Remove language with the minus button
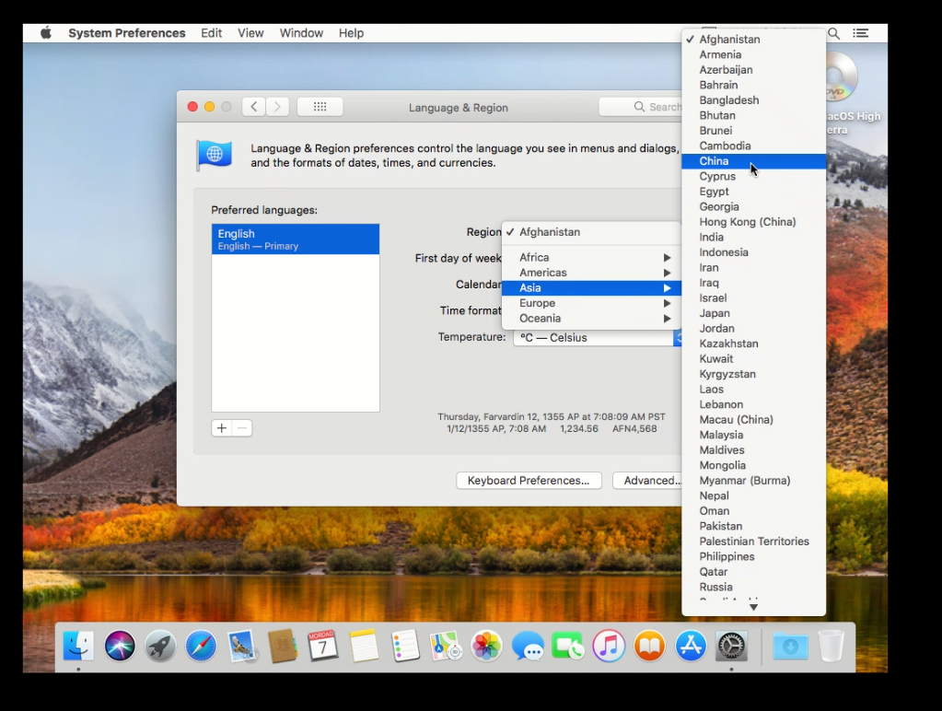This screenshot has width=942, height=711. (x=242, y=428)
